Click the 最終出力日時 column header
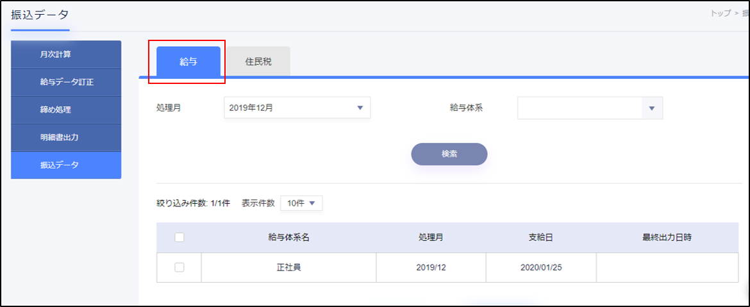This screenshot has width=750, height=307. [667, 238]
